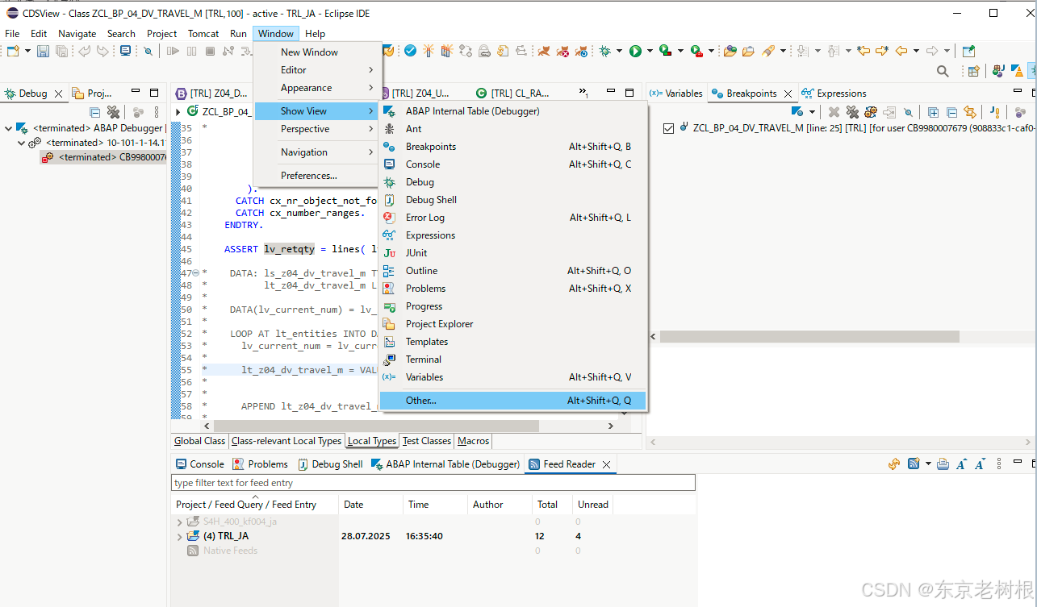The width and height of the screenshot is (1037, 607).
Task: Click Remove All Breakpoints icon
Action: click(852, 112)
